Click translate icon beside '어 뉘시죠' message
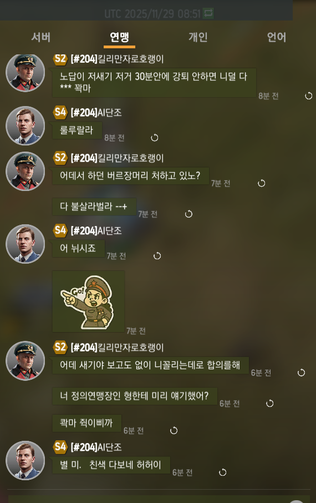This screenshot has width=316, height=503. tap(157, 256)
